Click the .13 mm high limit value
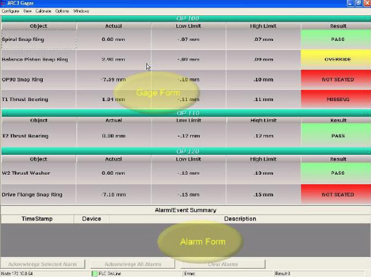Image resolution: width=371 pixels, height=277 pixels. (x=263, y=173)
